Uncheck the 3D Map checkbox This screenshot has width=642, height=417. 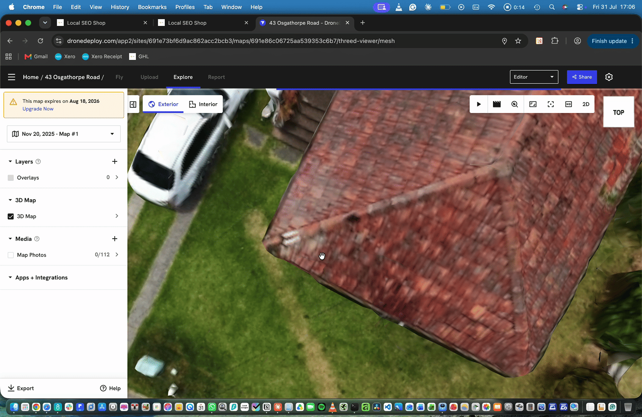[x=11, y=216]
